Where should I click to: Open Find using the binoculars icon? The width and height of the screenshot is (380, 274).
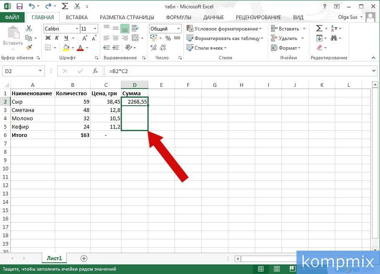pyautogui.click(x=334, y=38)
